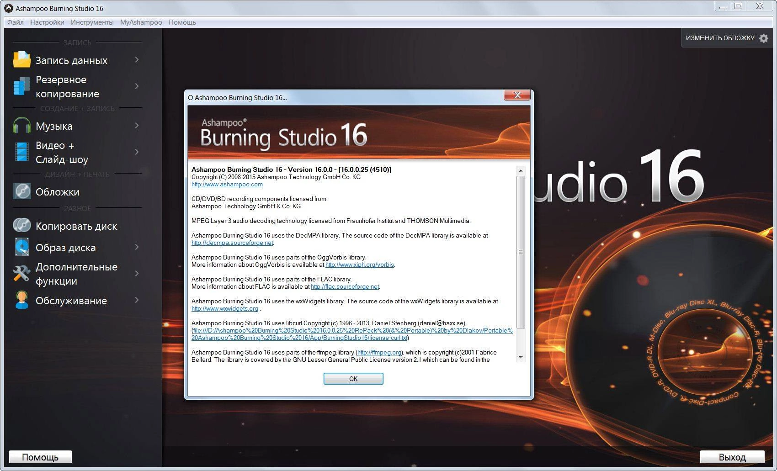Click the Помощь button at bottom left
The width and height of the screenshot is (777, 471).
[40, 457]
